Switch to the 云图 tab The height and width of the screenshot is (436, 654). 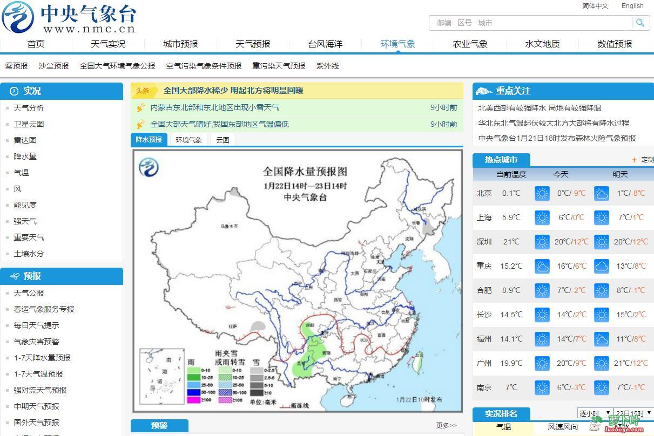pyautogui.click(x=222, y=139)
